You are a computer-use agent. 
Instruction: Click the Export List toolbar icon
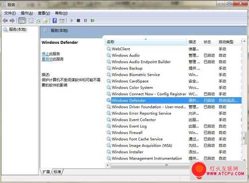pyautogui.click(x=45, y=21)
